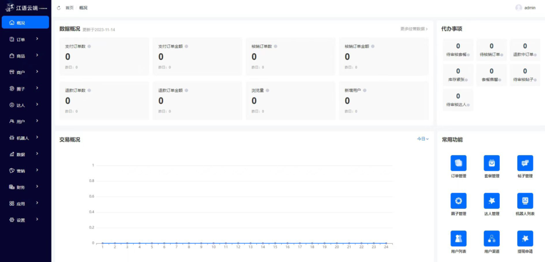Click the 提现申请 shortcut icon
This screenshot has width=545, height=262.
(x=525, y=238)
